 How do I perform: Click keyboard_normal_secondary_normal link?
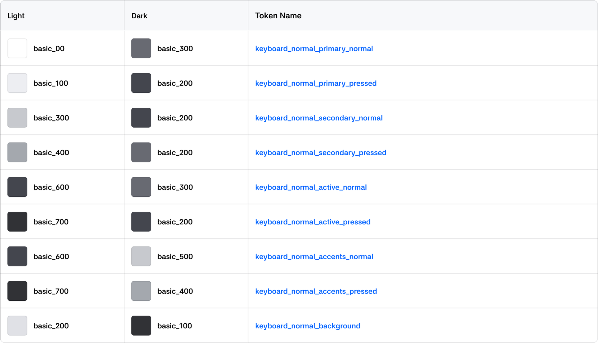click(319, 118)
